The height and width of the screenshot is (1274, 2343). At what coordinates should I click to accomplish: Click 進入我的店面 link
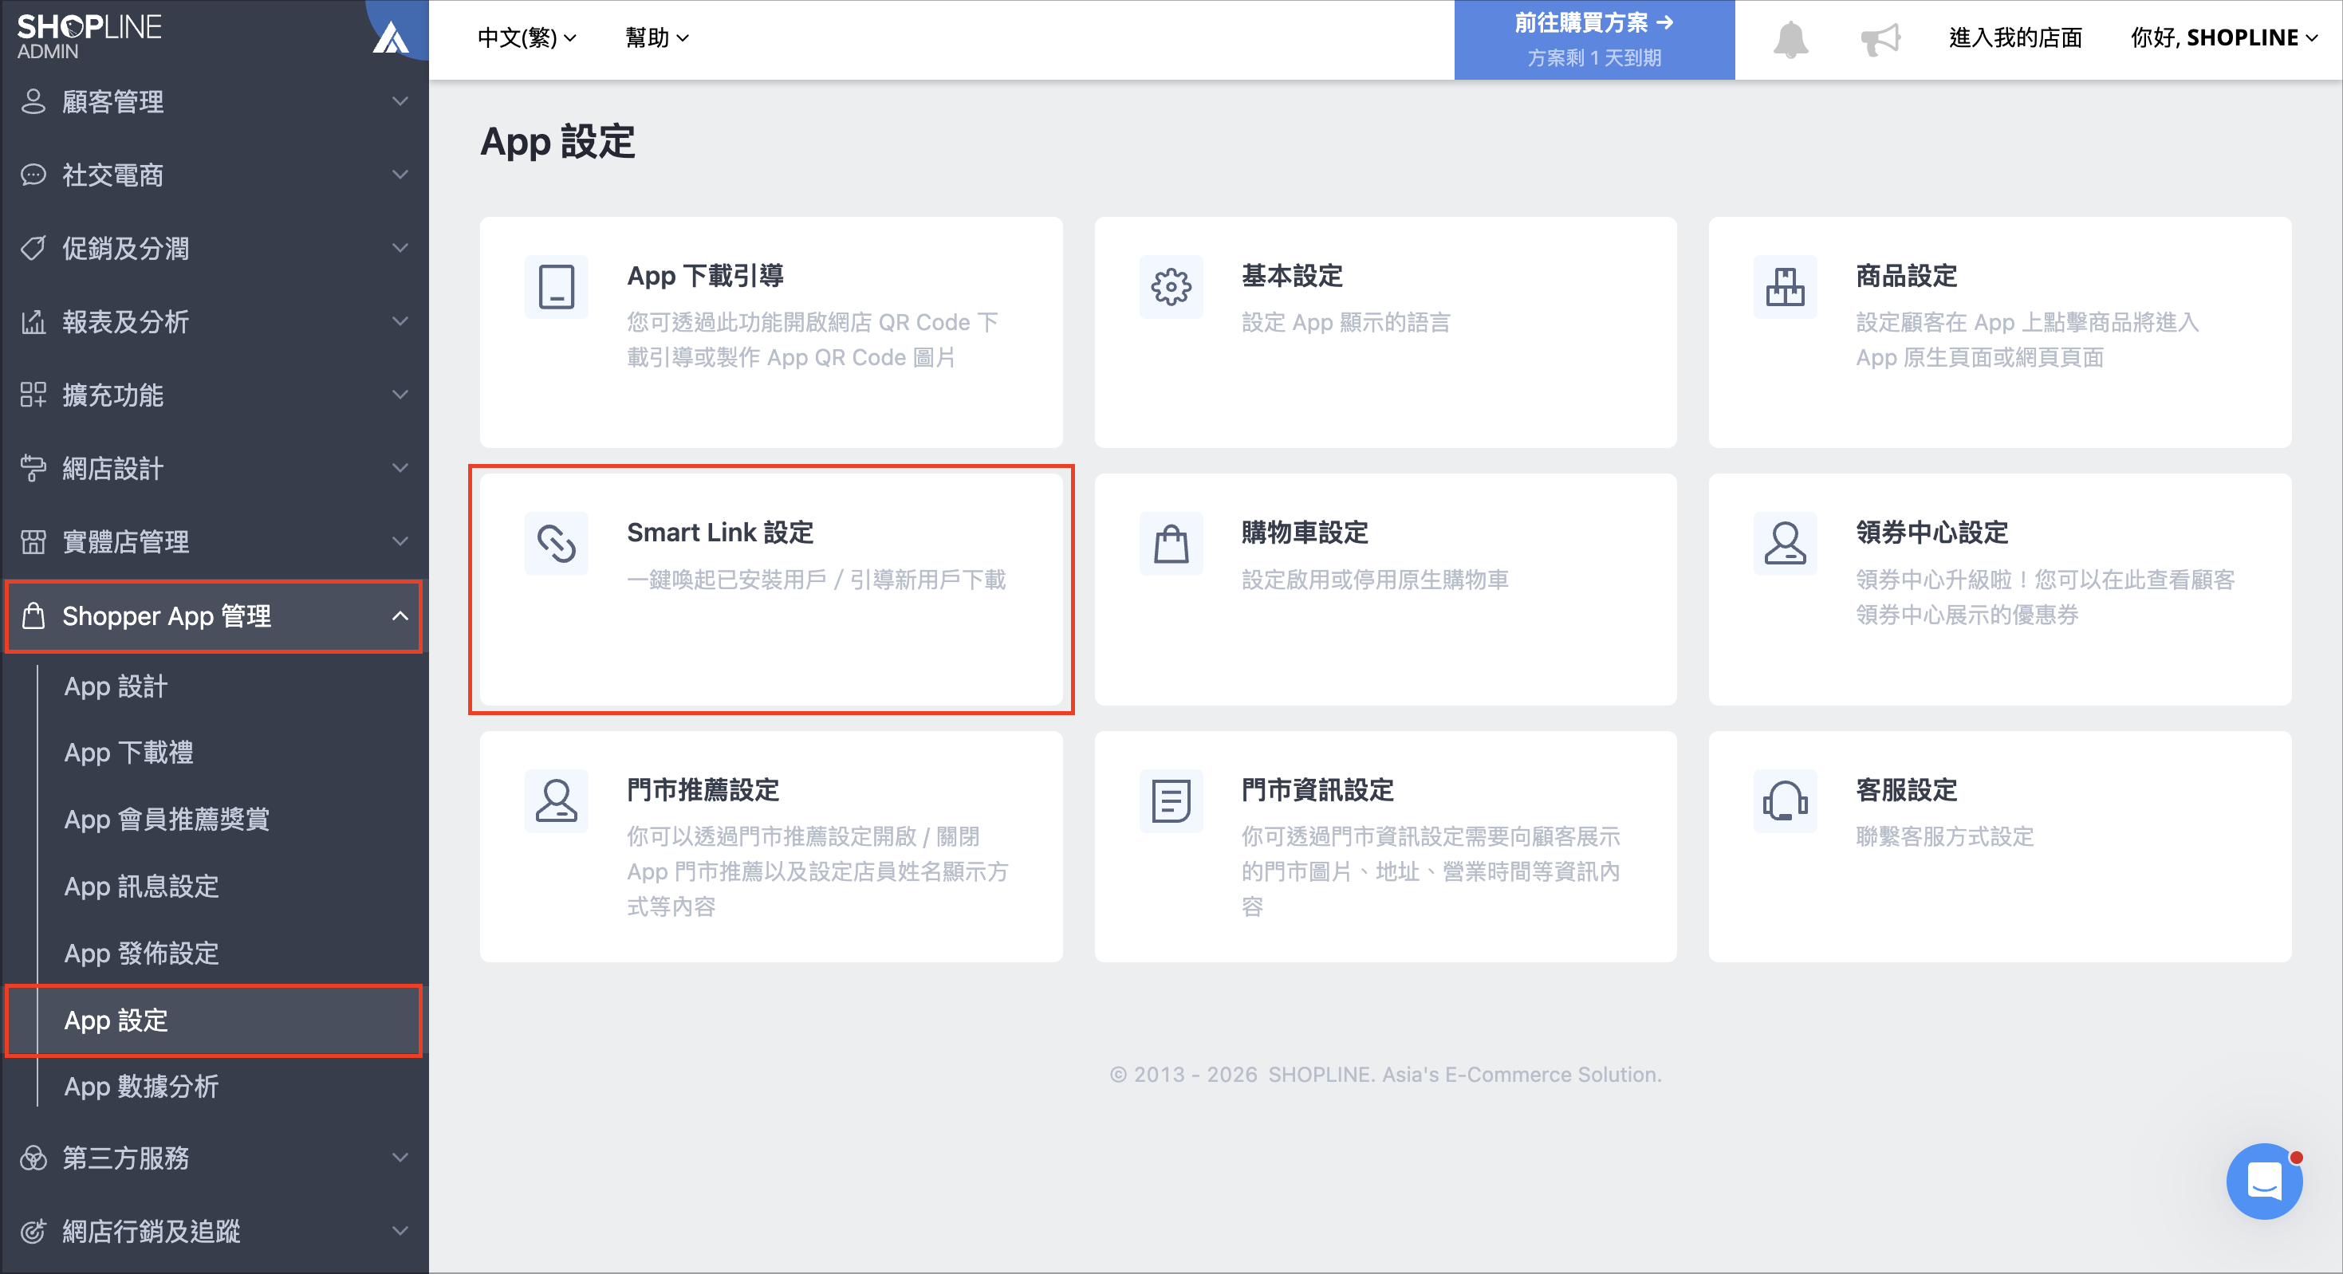coord(2014,37)
